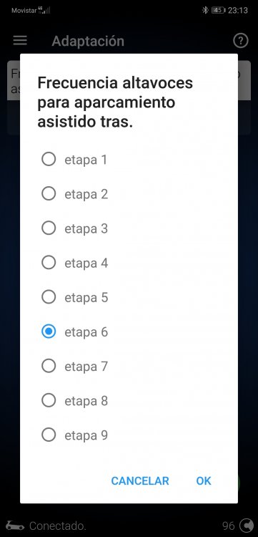Tap the Movistar signal strength icon

coord(45,10)
